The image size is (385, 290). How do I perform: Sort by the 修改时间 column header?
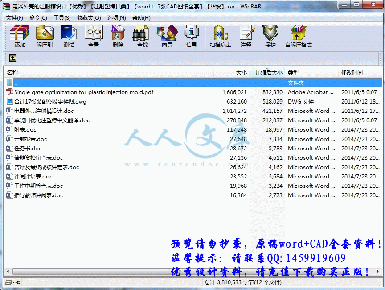pos(360,72)
